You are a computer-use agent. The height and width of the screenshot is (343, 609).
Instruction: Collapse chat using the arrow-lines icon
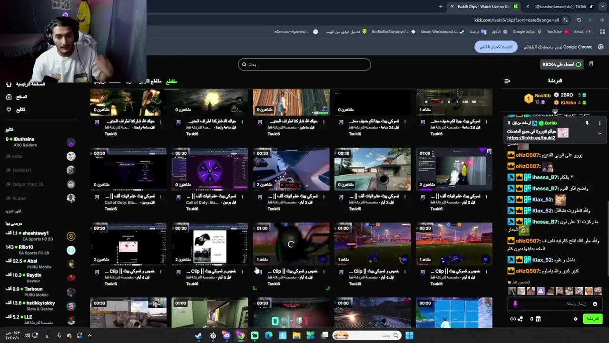point(507,81)
